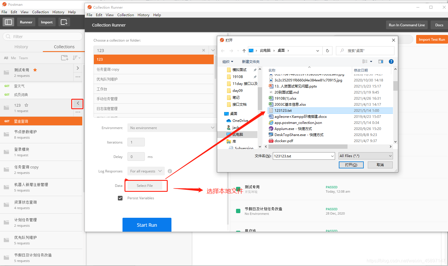
Task: Open more options for the 123 collection
Action: (x=78, y=112)
